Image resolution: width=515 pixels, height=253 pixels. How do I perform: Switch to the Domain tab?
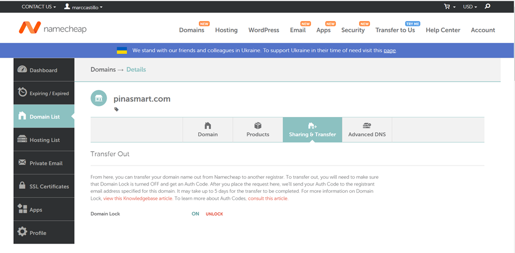coord(208,130)
